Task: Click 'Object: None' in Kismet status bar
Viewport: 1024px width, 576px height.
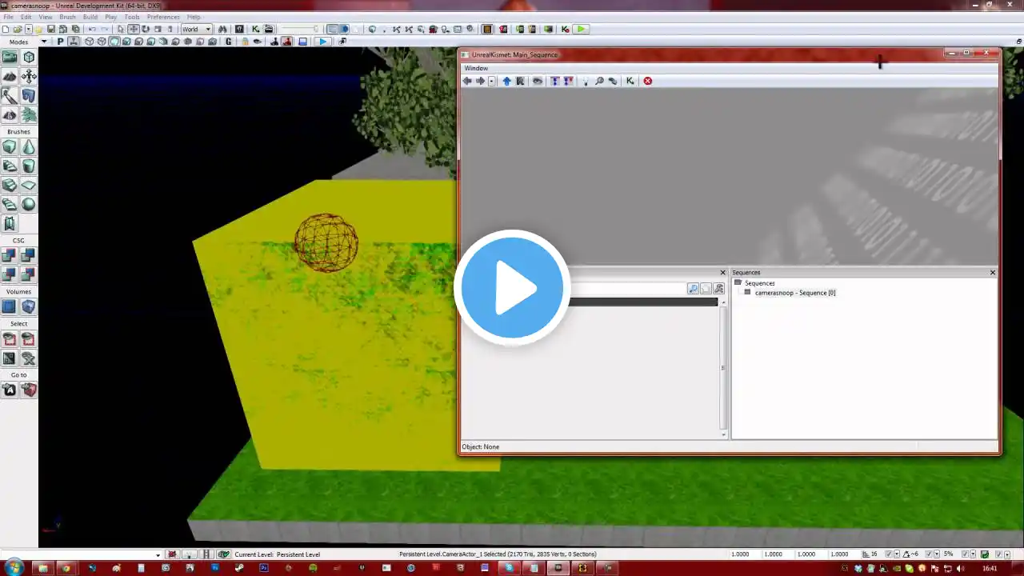Action: coord(480,447)
